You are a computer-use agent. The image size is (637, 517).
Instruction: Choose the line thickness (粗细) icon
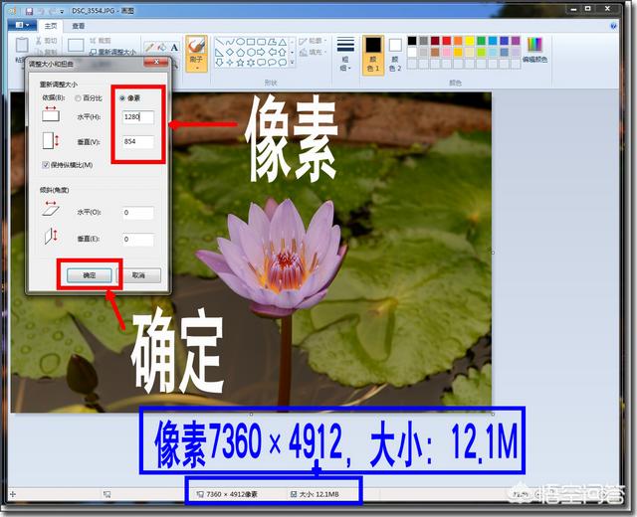pos(345,50)
